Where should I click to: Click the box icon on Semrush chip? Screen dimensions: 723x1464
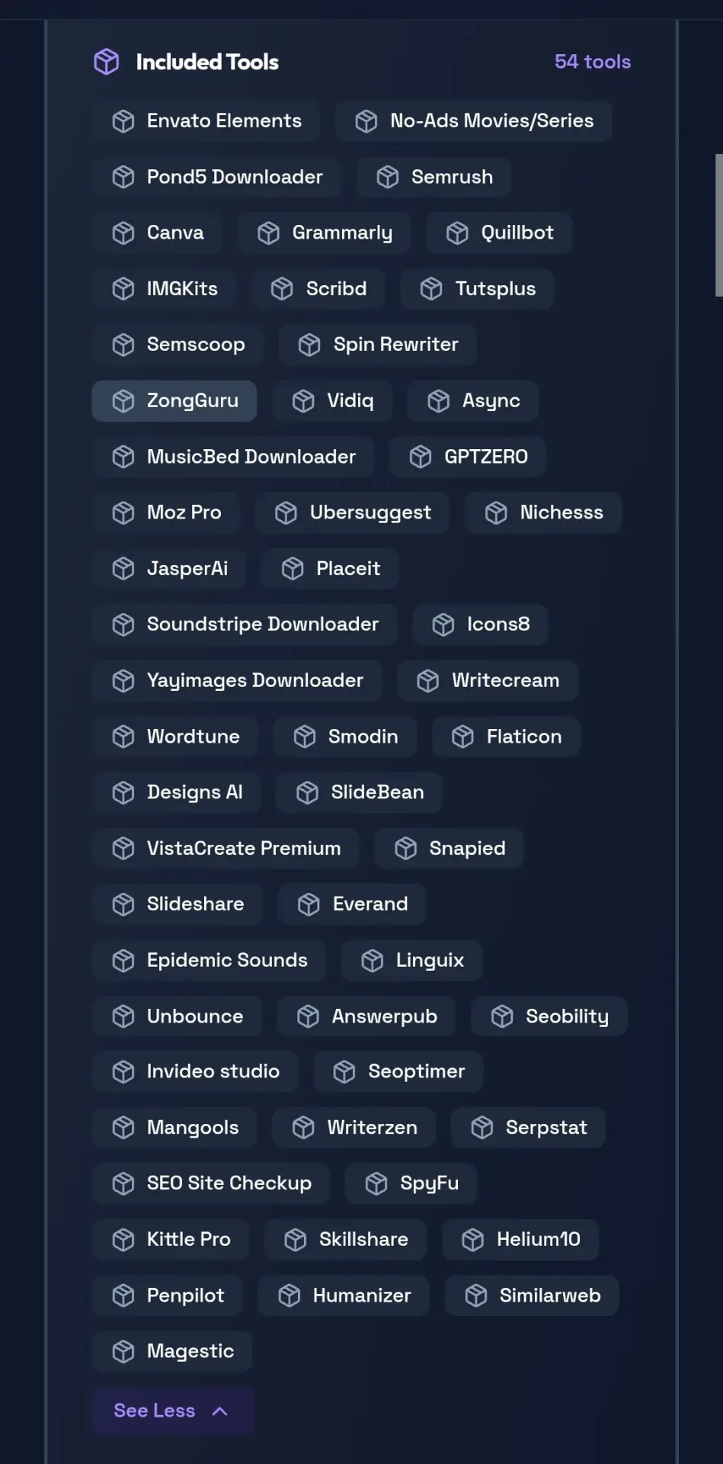388,177
